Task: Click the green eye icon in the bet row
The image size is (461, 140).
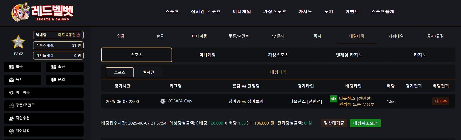Action: (x=333, y=99)
